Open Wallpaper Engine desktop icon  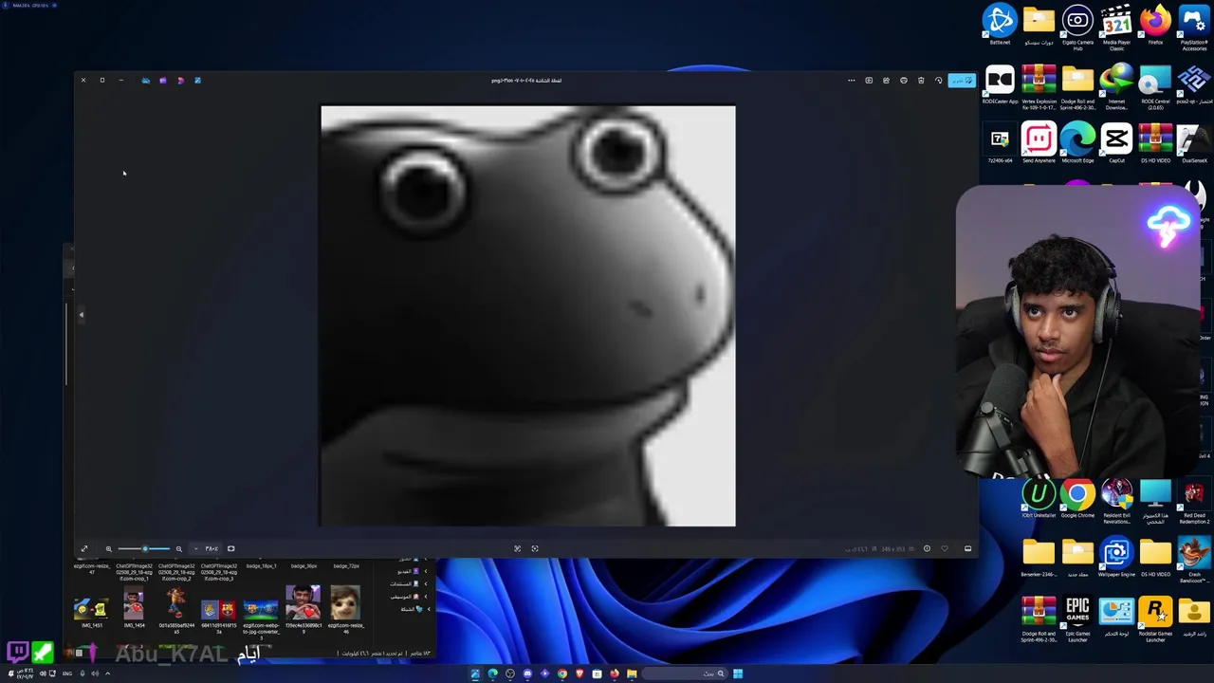click(1116, 558)
